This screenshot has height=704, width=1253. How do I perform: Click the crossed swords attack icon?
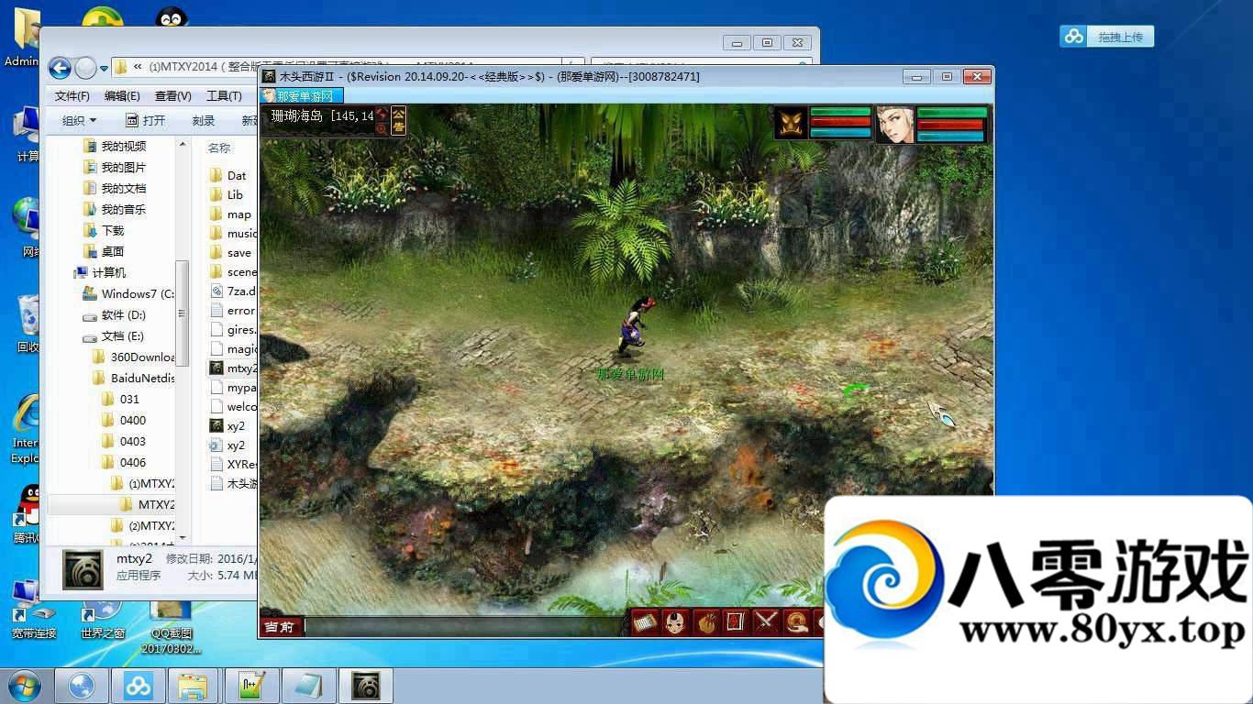pyautogui.click(x=766, y=622)
